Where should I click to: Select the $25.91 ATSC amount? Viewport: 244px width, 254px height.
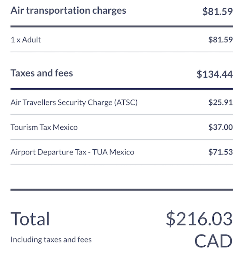click(x=221, y=102)
